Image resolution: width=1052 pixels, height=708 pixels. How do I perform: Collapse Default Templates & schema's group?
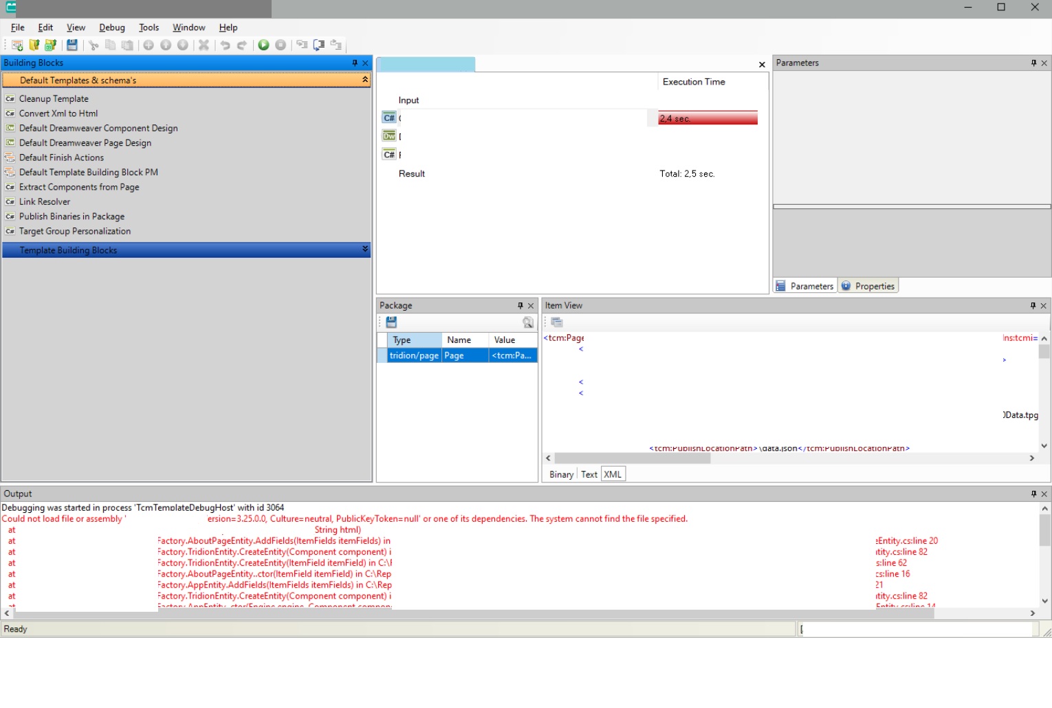(x=365, y=80)
